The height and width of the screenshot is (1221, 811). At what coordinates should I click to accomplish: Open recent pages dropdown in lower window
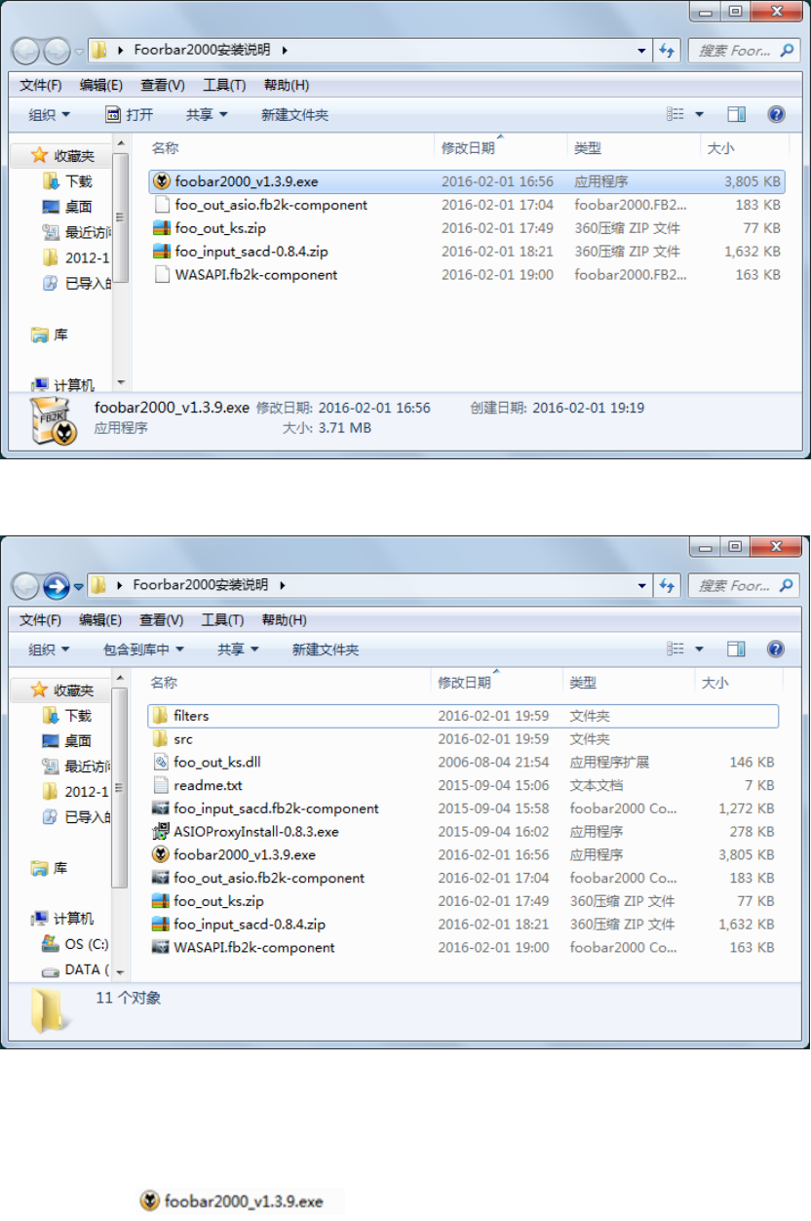point(79,586)
